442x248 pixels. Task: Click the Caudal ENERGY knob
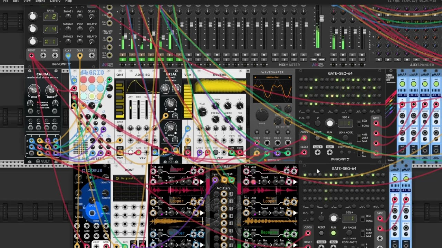(51, 90)
